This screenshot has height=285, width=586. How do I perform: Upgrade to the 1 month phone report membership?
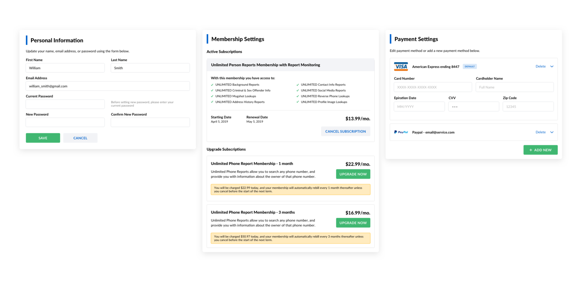[353, 174]
